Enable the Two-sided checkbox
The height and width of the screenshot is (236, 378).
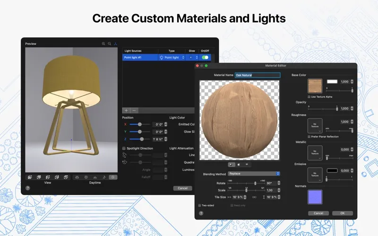coord(199,205)
